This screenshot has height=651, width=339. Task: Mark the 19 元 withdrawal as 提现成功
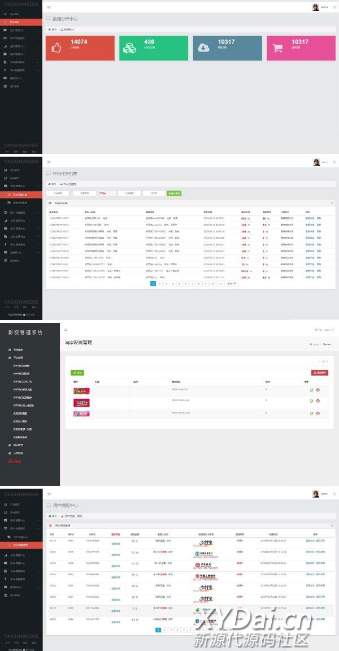click(310, 575)
